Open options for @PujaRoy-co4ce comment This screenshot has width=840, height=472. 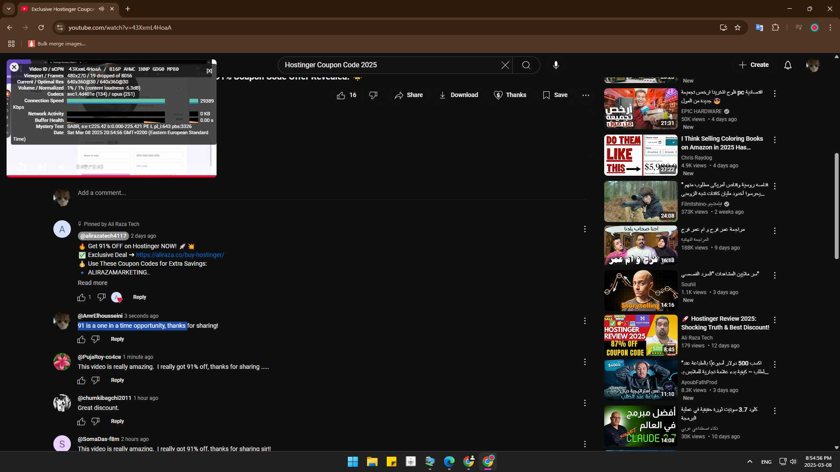585,362
